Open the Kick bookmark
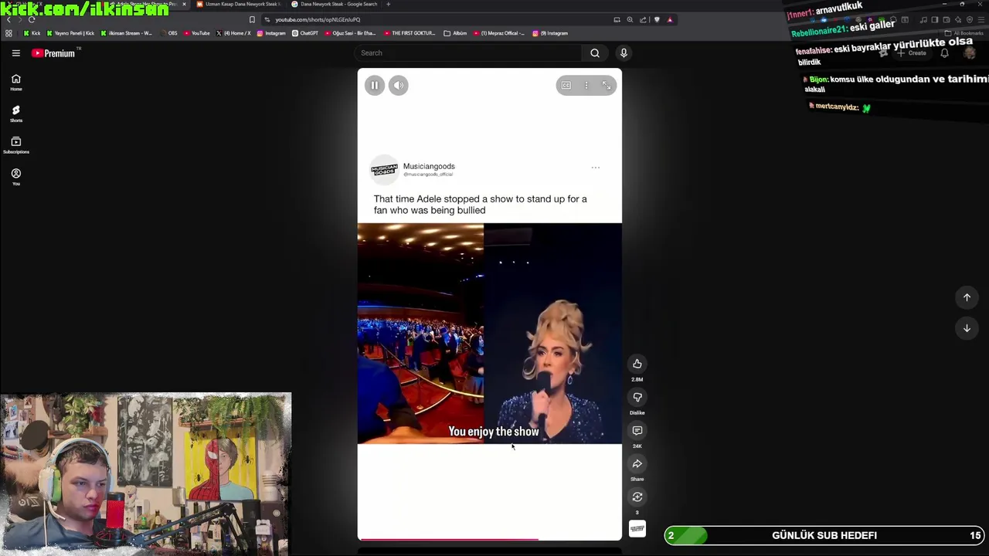Screen dimensions: 989x556 pyautogui.click(x=32, y=33)
